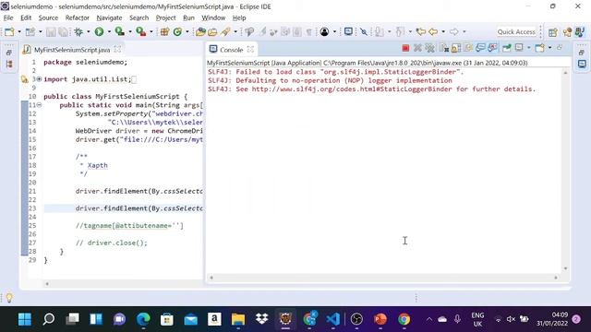This screenshot has width=591, height=332.
Task: Open Google Chrome from taskbar
Action: (x=404, y=319)
